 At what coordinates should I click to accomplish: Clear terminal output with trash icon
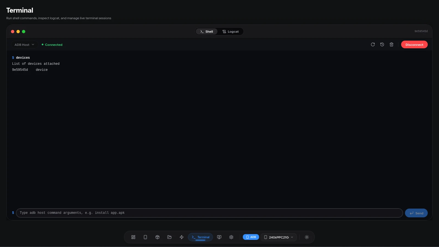(x=392, y=44)
